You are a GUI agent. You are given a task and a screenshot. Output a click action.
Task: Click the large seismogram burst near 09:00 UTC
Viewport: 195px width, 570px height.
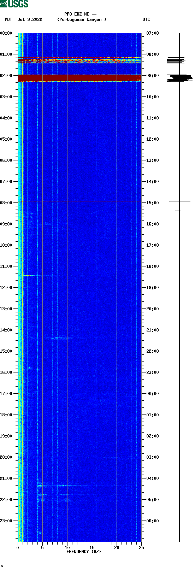pos(179,78)
